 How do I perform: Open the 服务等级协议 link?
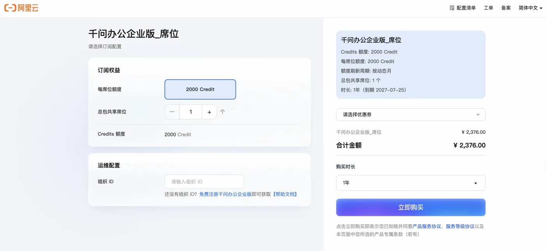point(460,226)
